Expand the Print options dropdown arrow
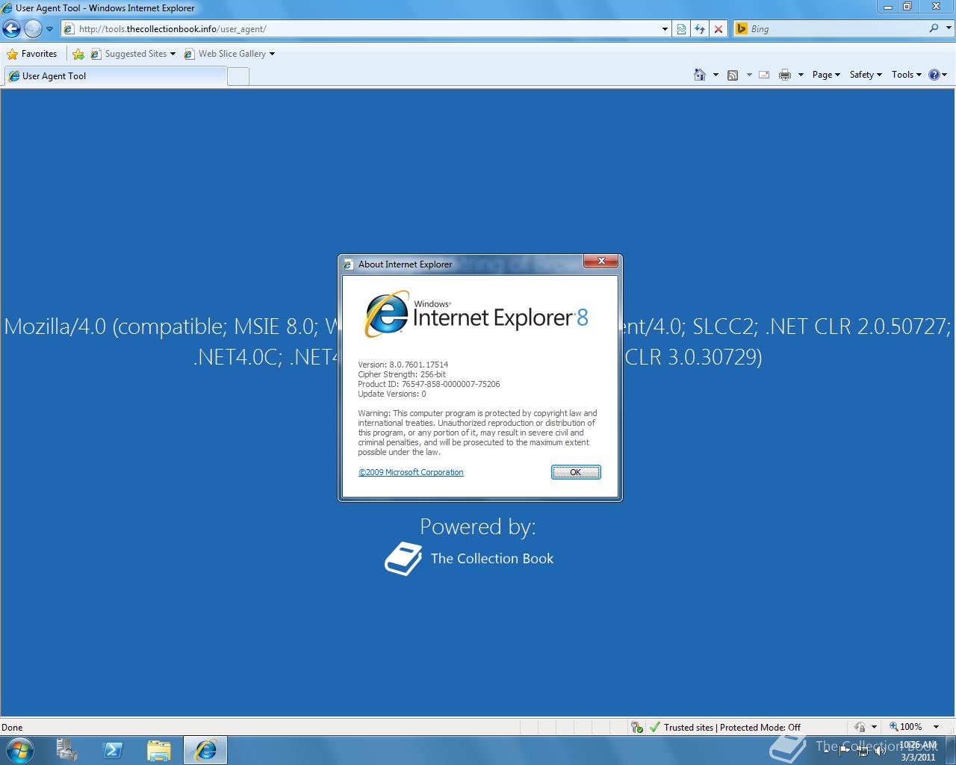This screenshot has height=765, width=956. coord(801,75)
